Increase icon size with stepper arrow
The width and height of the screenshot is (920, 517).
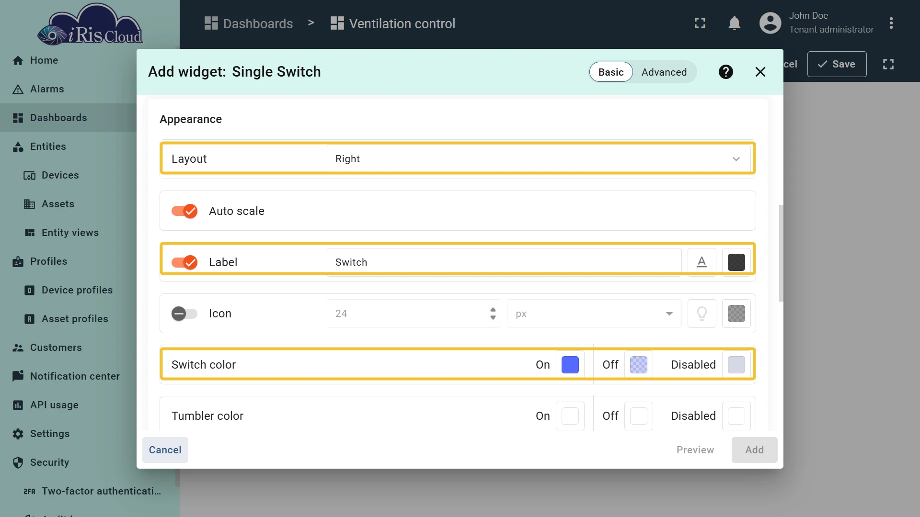(493, 309)
